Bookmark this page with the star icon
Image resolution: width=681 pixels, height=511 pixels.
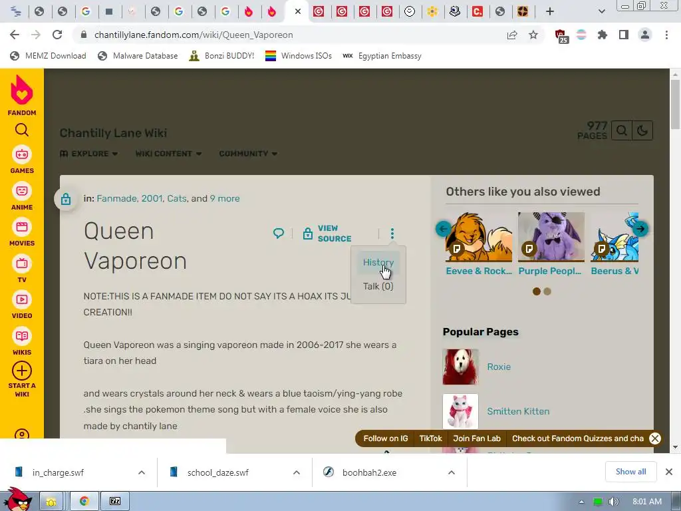pyautogui.click(x=533, y=35)
